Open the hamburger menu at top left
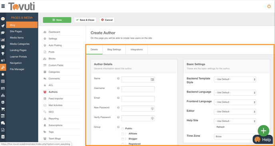Viewport: 275px width, 146px height. tap(3, 6)
